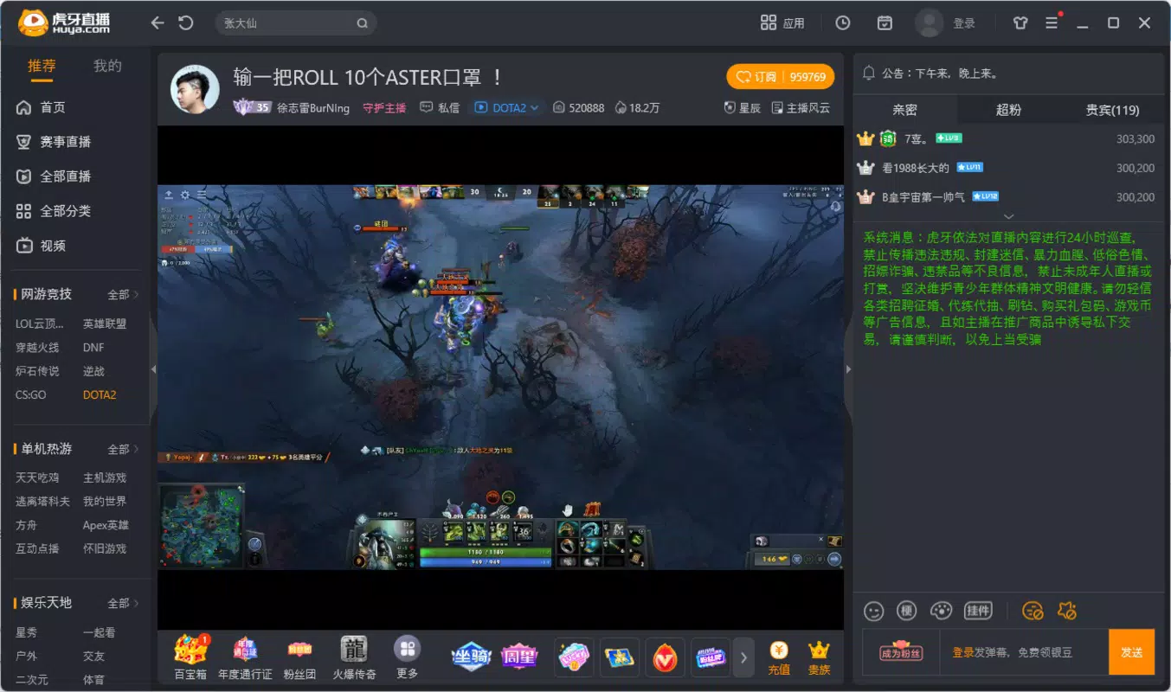Image resolution: width=1171 pixels, height=692 pixels.
Task: Click the 登录 login link at top
Action: tap(964, 23)
